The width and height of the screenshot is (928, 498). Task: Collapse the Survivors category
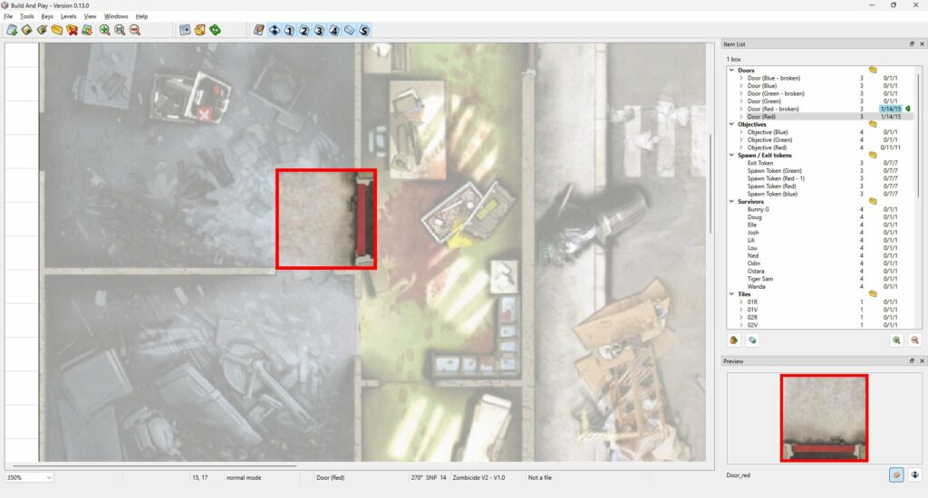point(732,202)
